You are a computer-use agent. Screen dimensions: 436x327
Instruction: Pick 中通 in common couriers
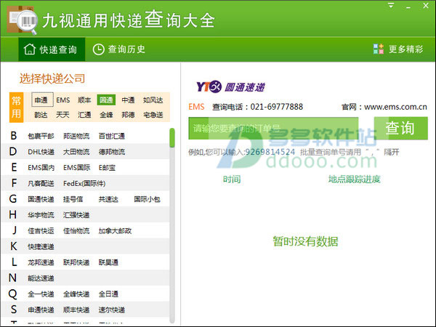coord(128,100)
